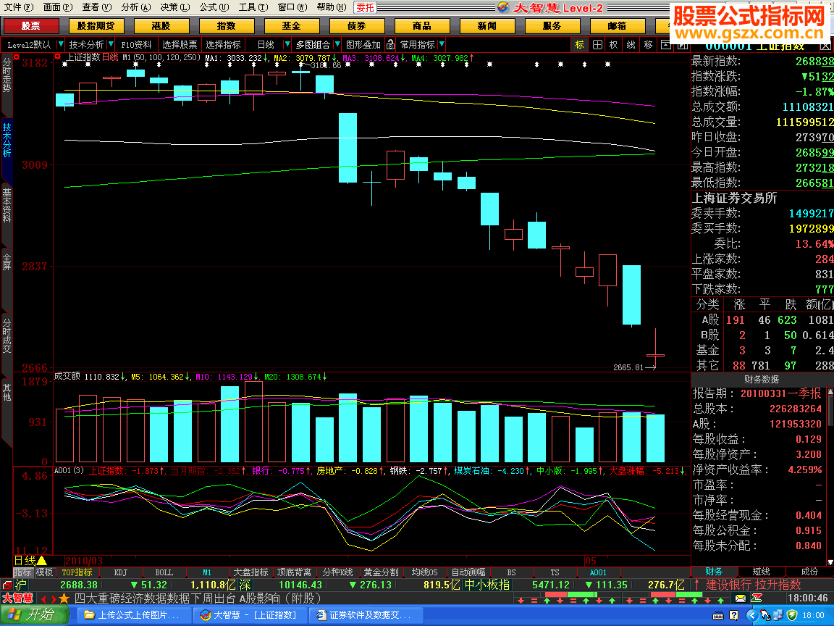Image resolution: width=834 pixels, height=626 pixels.
Task: Click the window-restore icon right of the 移 icon
Action: tap(665, 45)
